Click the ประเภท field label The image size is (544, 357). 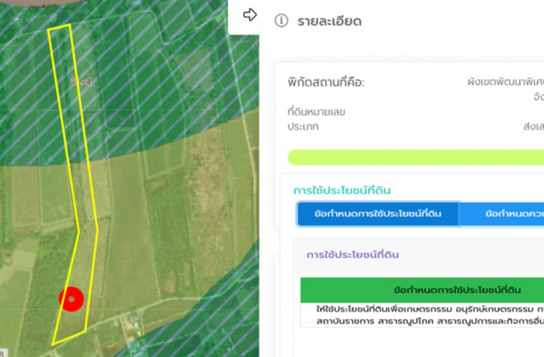click(x=303, y=126)
